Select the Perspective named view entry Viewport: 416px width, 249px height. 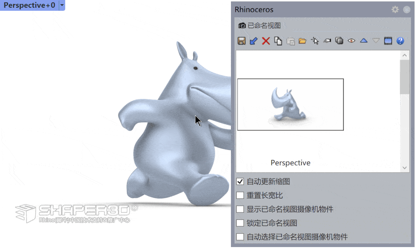tap(290, 162)
